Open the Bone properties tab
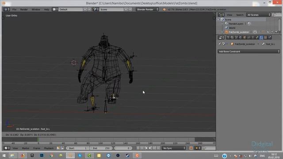Viewport: 283px width, 159px height. click(x=257, y=38)
